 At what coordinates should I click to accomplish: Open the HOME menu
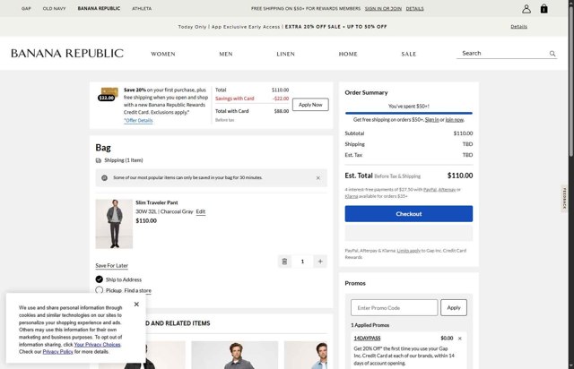point(348,54)
